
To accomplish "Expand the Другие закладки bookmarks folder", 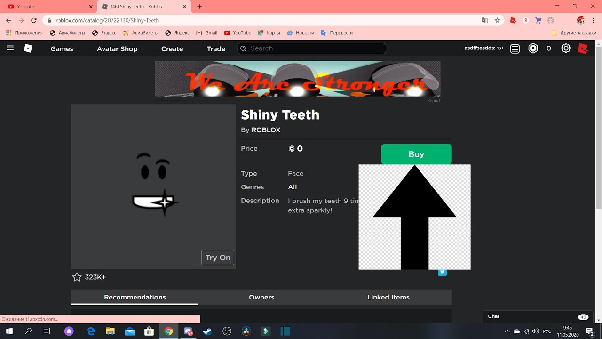I will [574, 33].
